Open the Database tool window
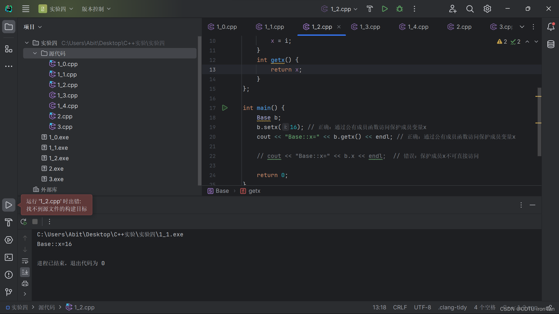Viewport: 559px width, 314px height. (x=551, y=44)
